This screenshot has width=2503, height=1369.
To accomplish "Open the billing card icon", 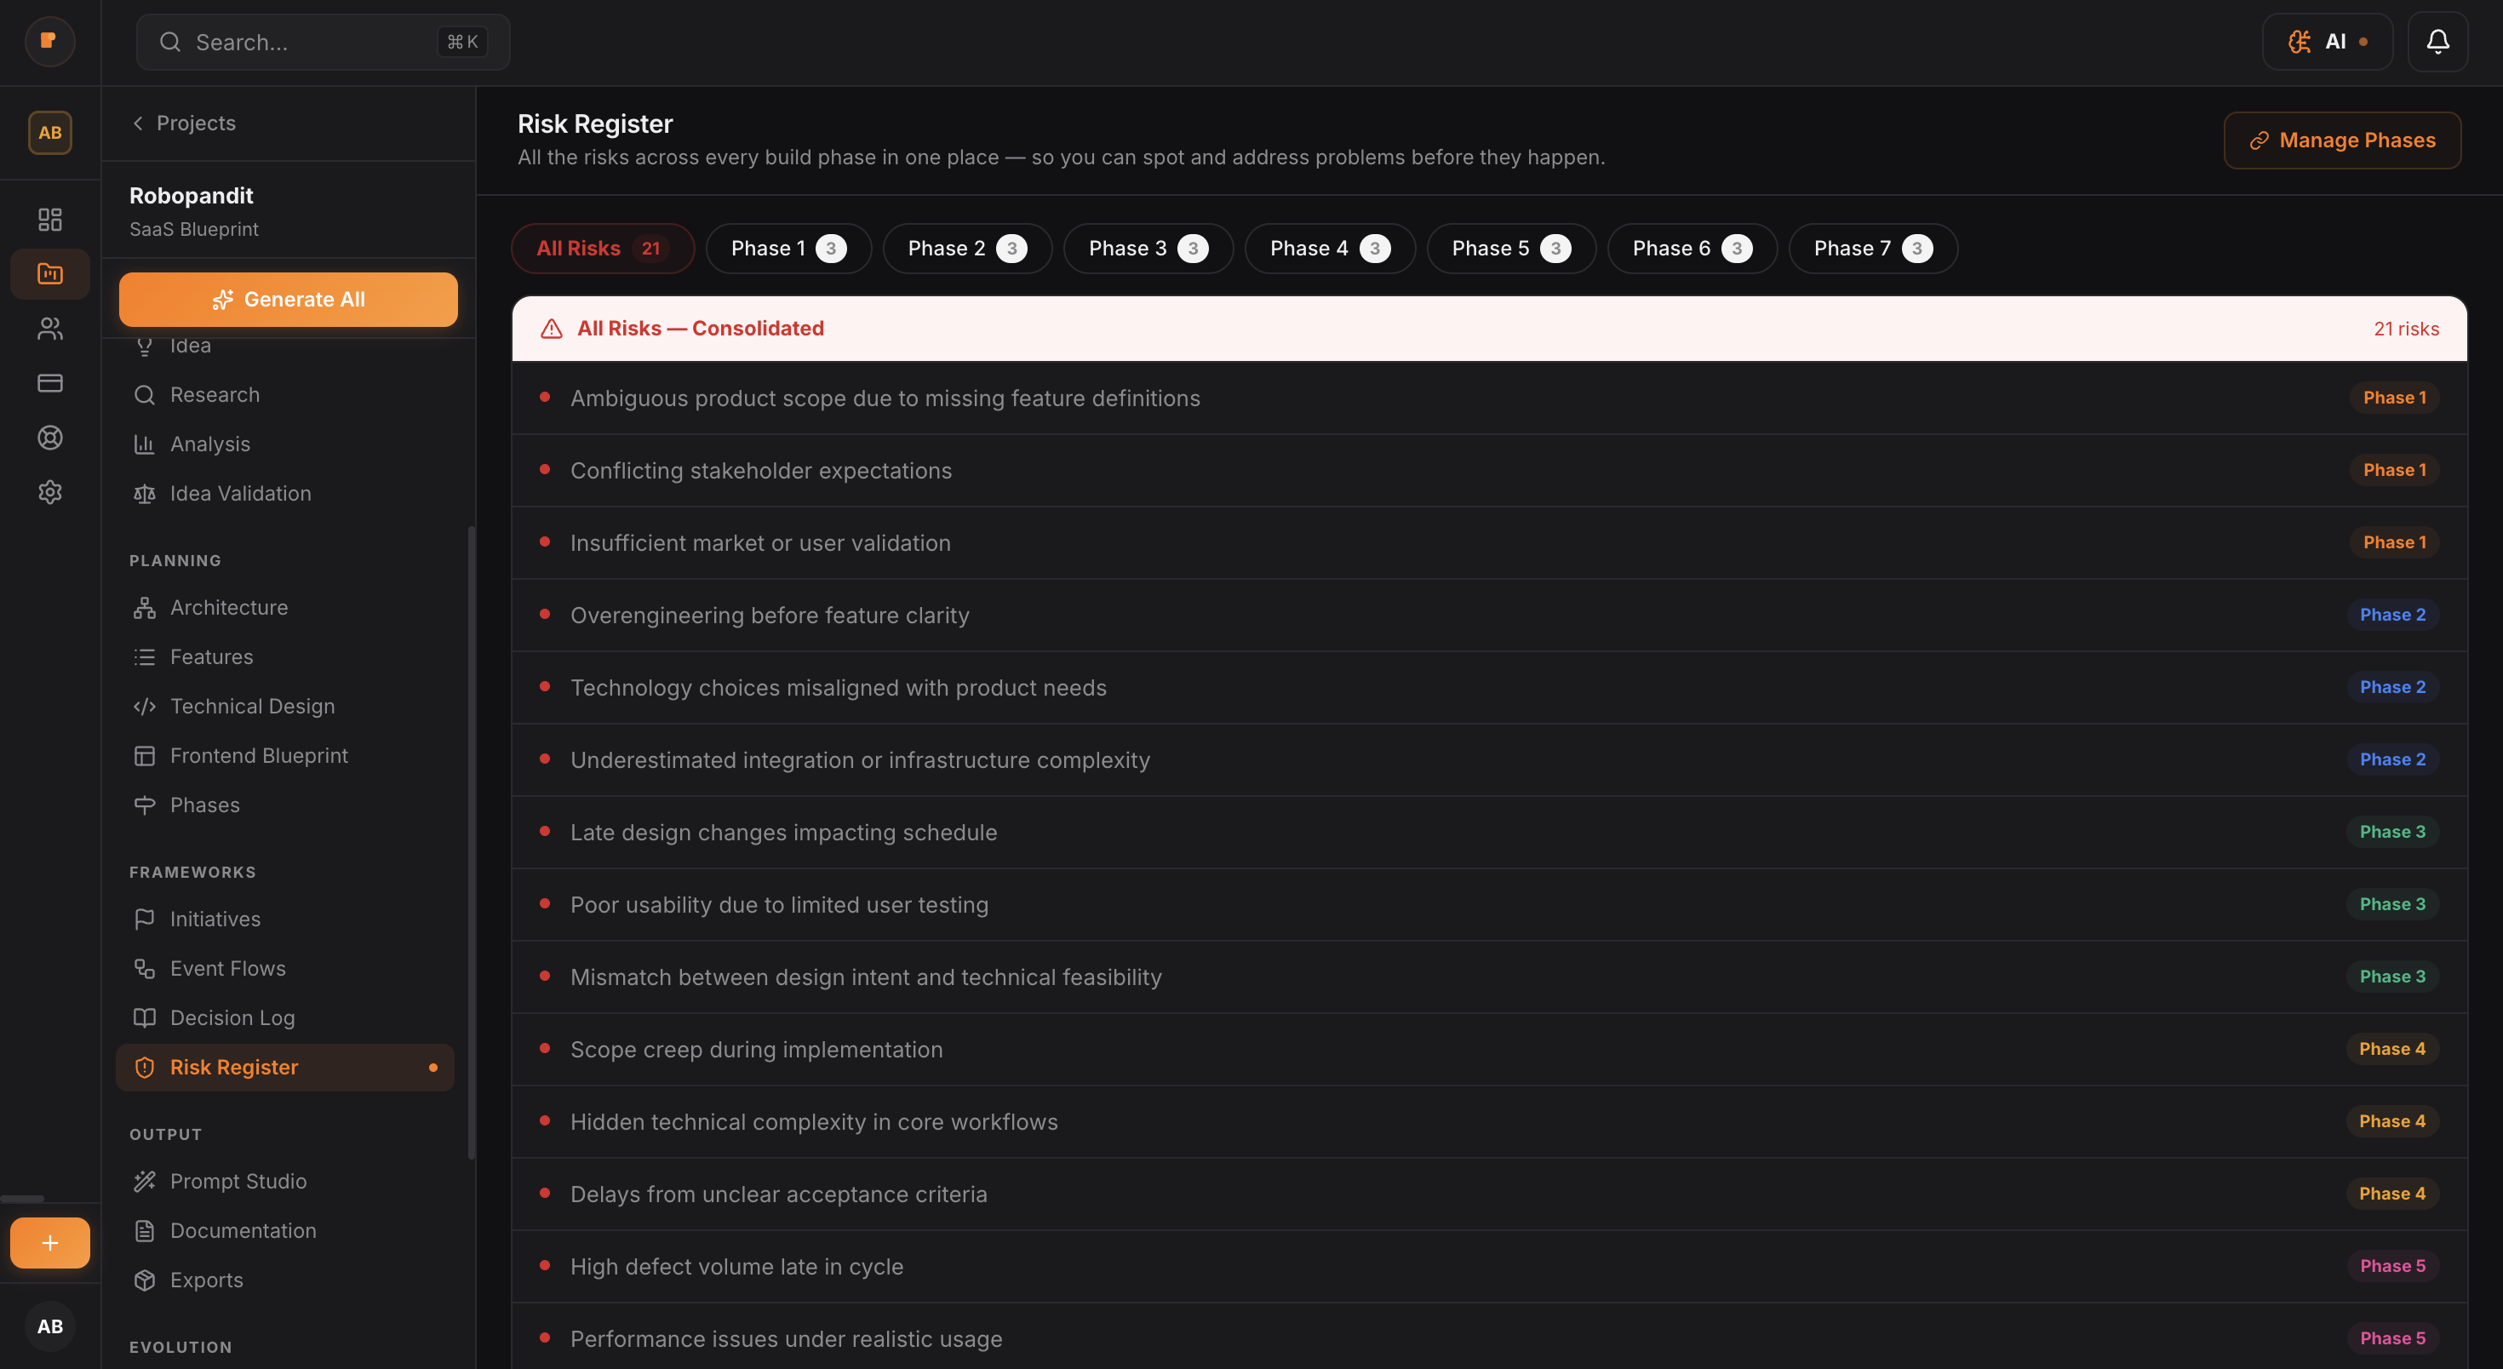I will pyautogui.click(x=49, y=383).
